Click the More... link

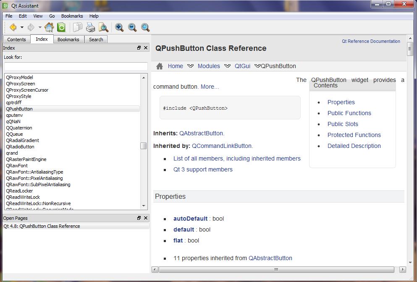click(210, 87)
